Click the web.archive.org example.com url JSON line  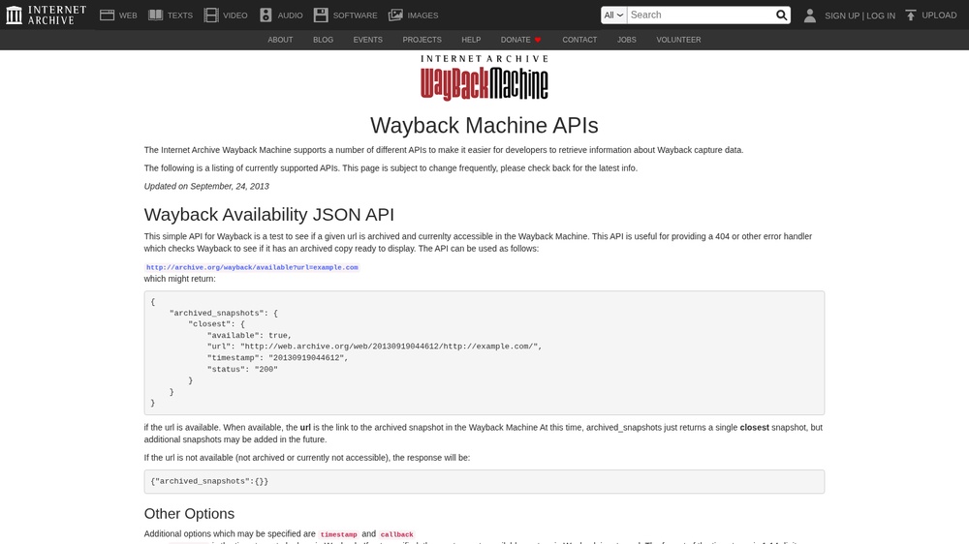pyautogui.click(x=374, y=347)
